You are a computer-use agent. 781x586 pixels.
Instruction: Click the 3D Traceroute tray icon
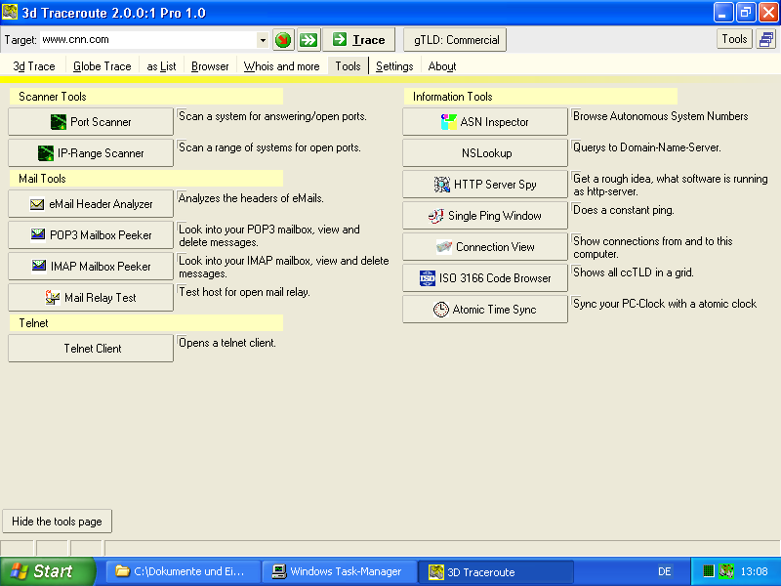pyautogui.click(x=726, y=571)
